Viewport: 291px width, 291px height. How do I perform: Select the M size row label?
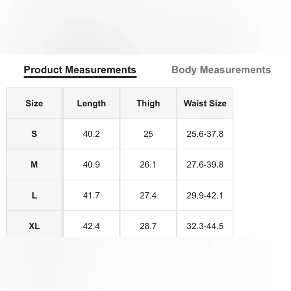pyautogui.click(x=34, y=164)
